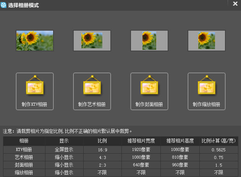The height and width of the screenshot is (177, 241).
Task: Click the 注意 cropping note text
Action: tap(67, 131)
